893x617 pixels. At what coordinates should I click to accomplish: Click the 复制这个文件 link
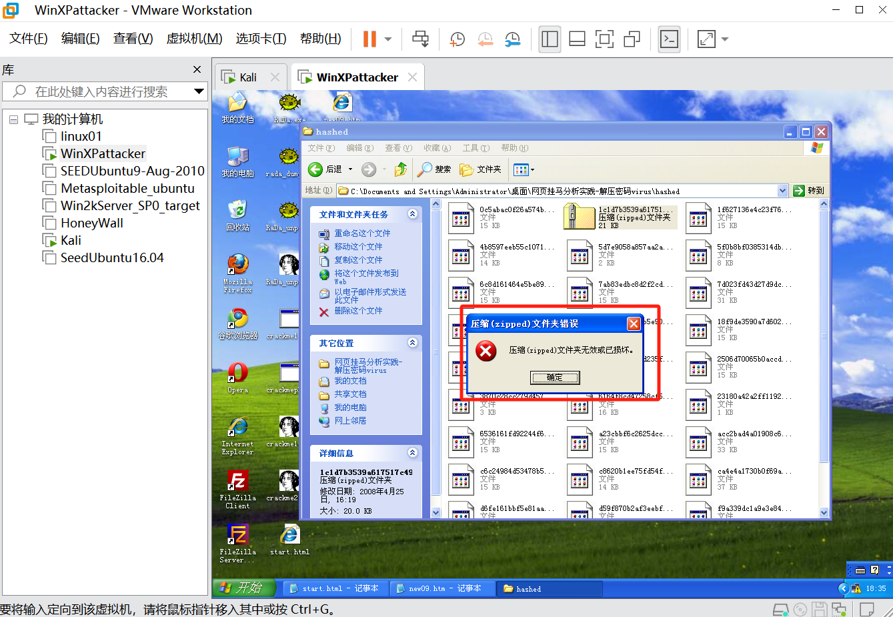358,260
